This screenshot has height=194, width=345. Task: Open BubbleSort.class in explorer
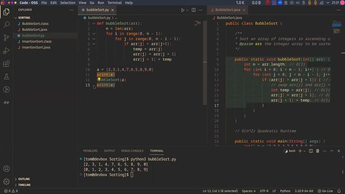pos(45,24)
